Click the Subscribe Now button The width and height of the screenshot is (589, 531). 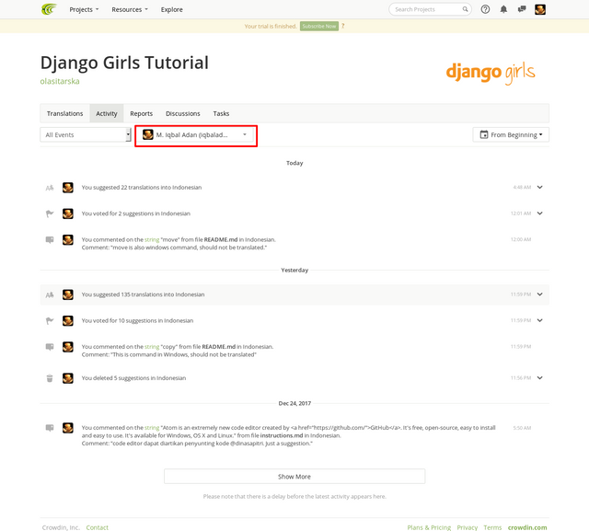pos(319,26)
